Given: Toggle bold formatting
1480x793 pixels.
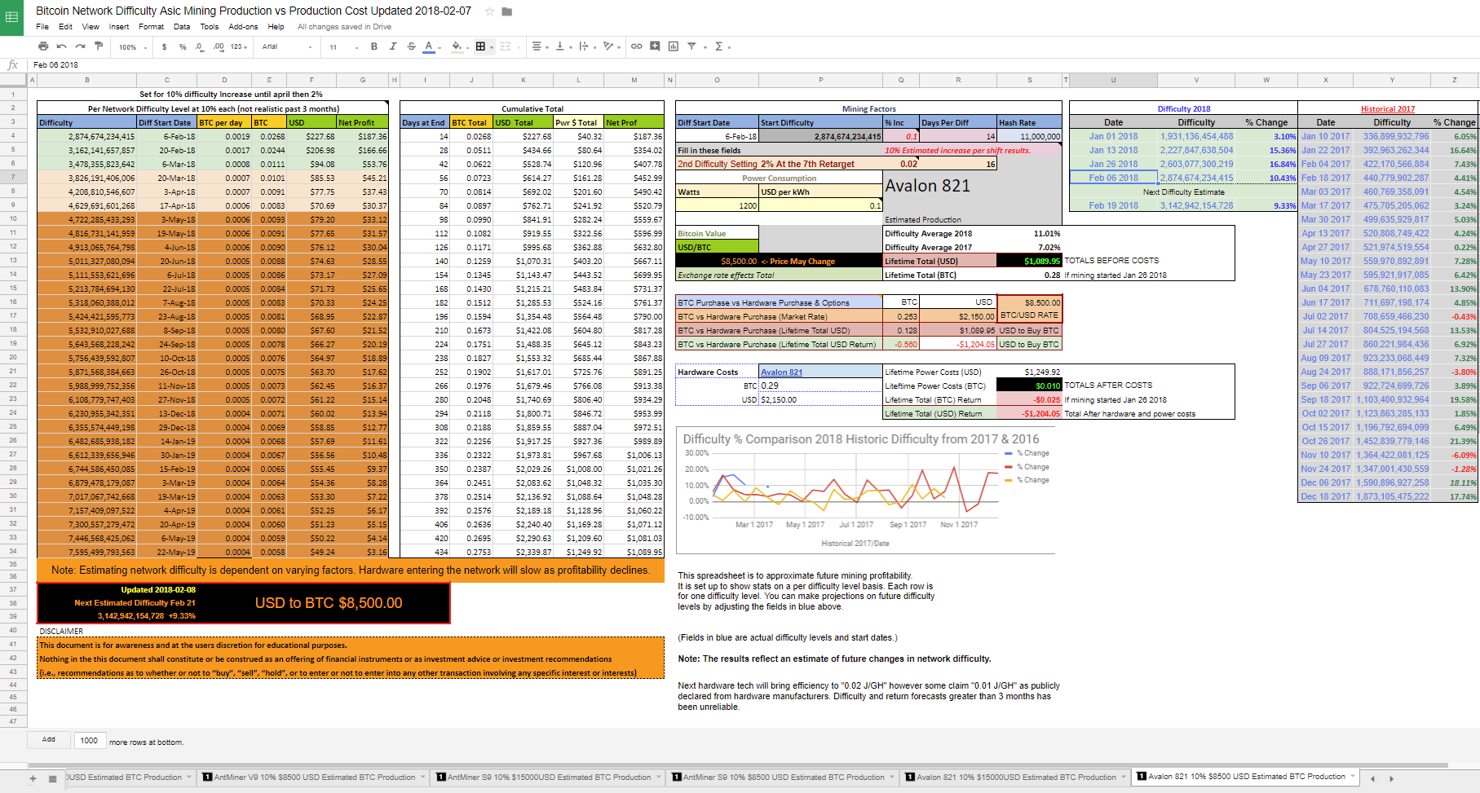Looking at the screenshot, I should click(x=374, y=46).
